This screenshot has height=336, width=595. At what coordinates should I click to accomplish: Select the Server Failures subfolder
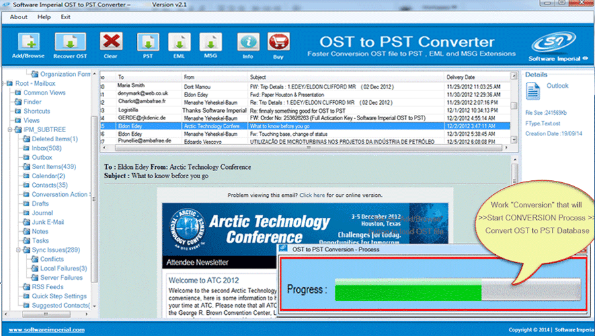point(61,278)
